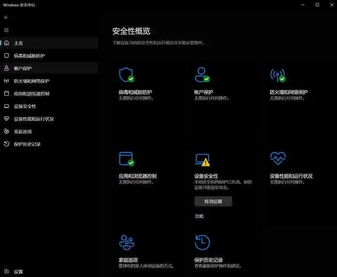Click the antenna icon beside 防火墙和网络保护 in sidebar
Viewport: 337px width, 277px height.
click(x=7, y=81)
